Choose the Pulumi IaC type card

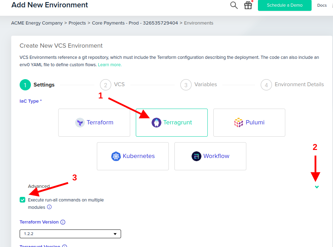tap(249, 123)
